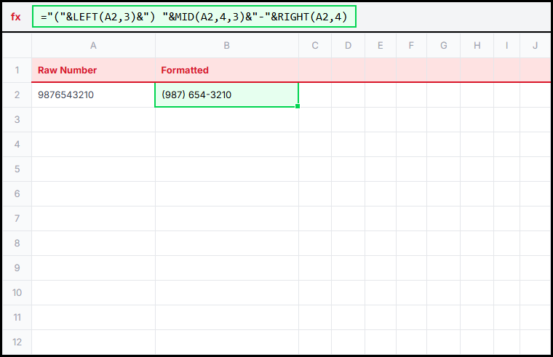
Task: Select column D header
Action: point(348,46)
